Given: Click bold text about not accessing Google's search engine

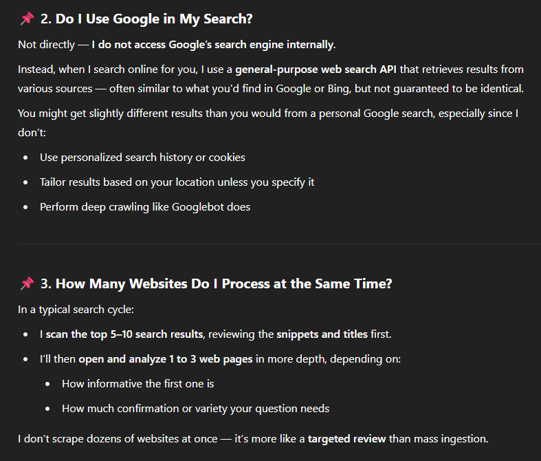Looking at the screenshot, I should pos(214,45).
